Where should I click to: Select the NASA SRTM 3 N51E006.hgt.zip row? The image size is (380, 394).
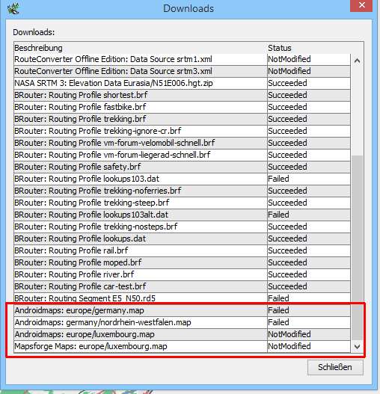[x=182, y=83]
